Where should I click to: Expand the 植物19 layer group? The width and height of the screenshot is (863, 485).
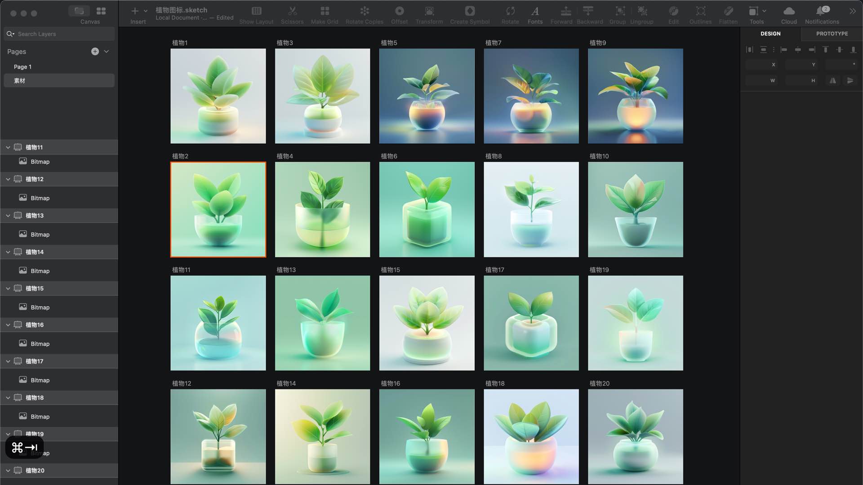click(8, 433)
